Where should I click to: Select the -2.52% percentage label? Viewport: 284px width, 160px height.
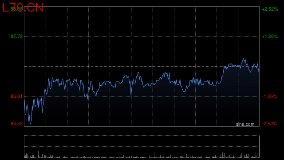point(269,124)
